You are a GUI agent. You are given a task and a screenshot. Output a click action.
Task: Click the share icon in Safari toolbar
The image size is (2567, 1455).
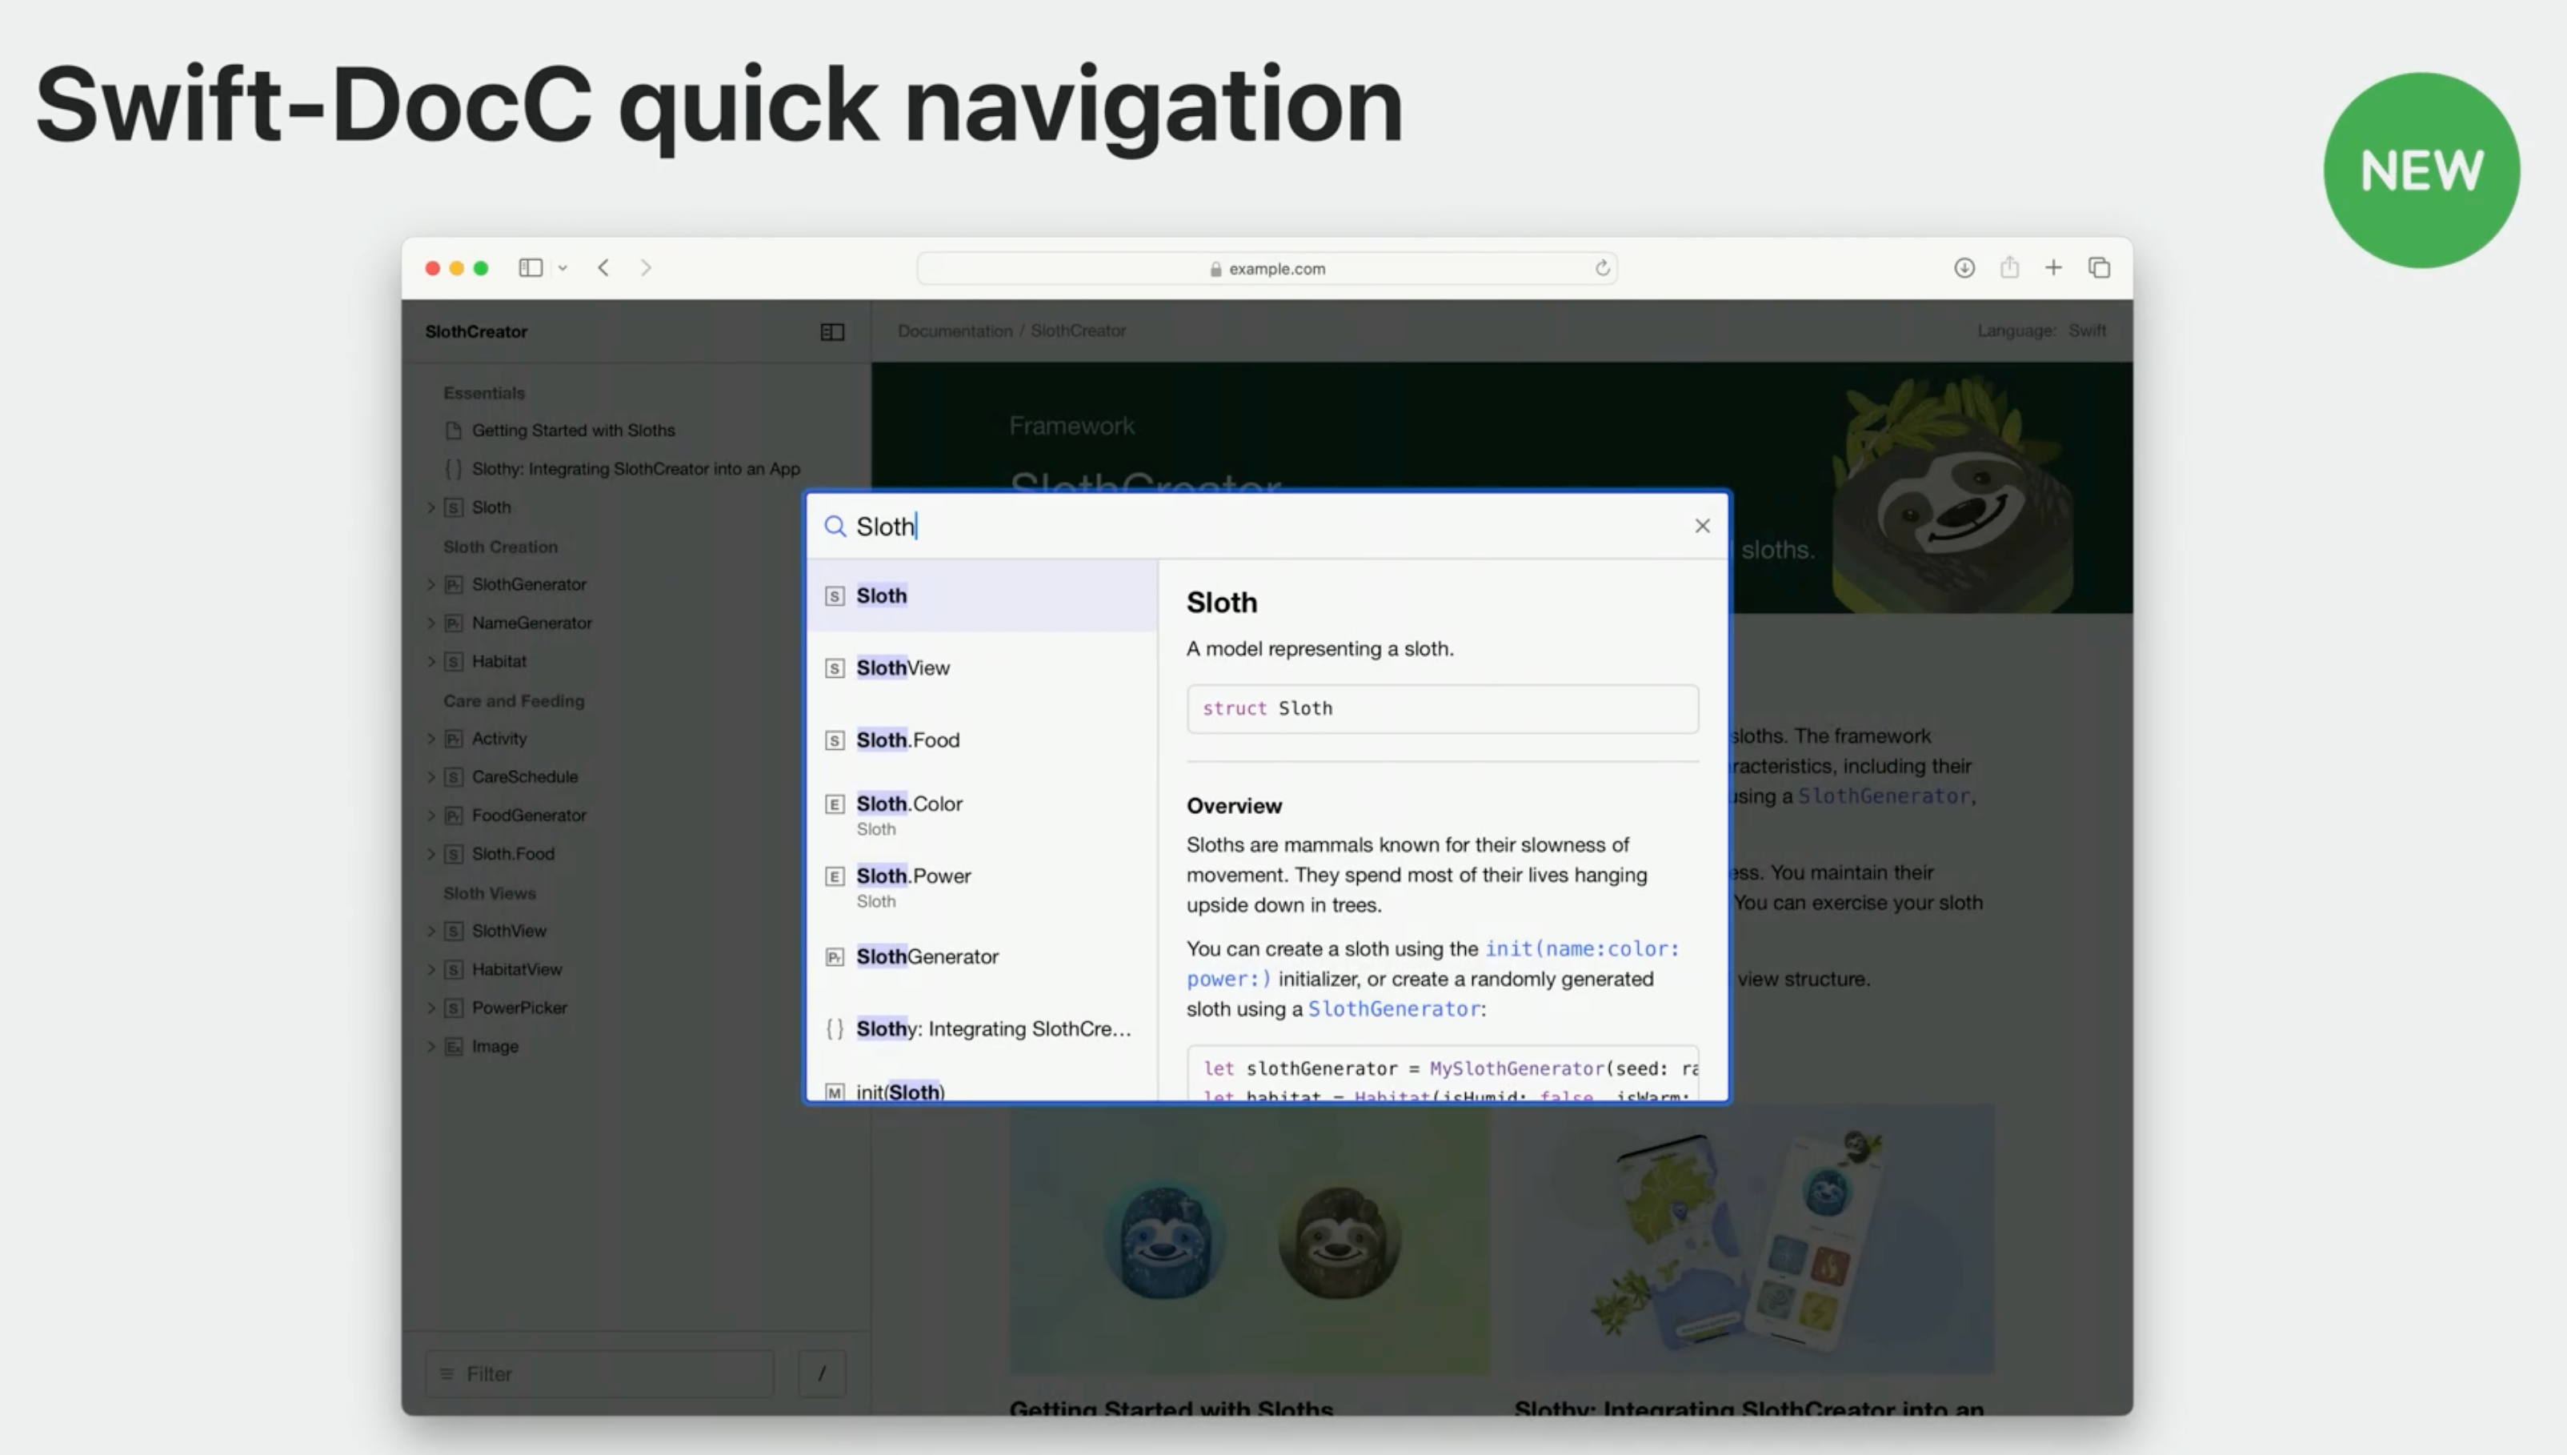[x=2008, y=268]
